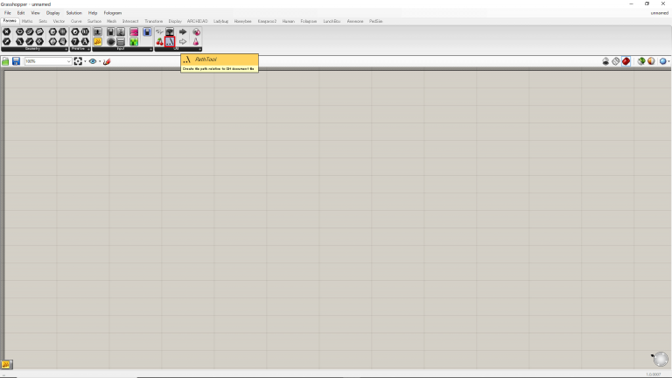Save document with the blue floppy disk icon

(16, 61)
